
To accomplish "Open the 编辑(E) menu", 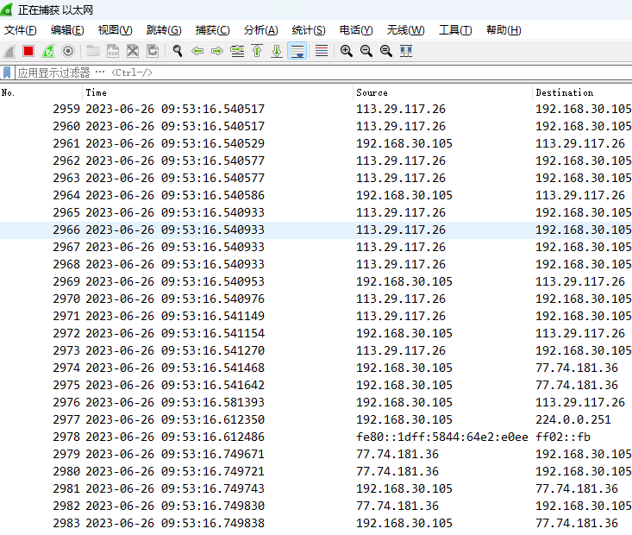I will click(67, 30).
